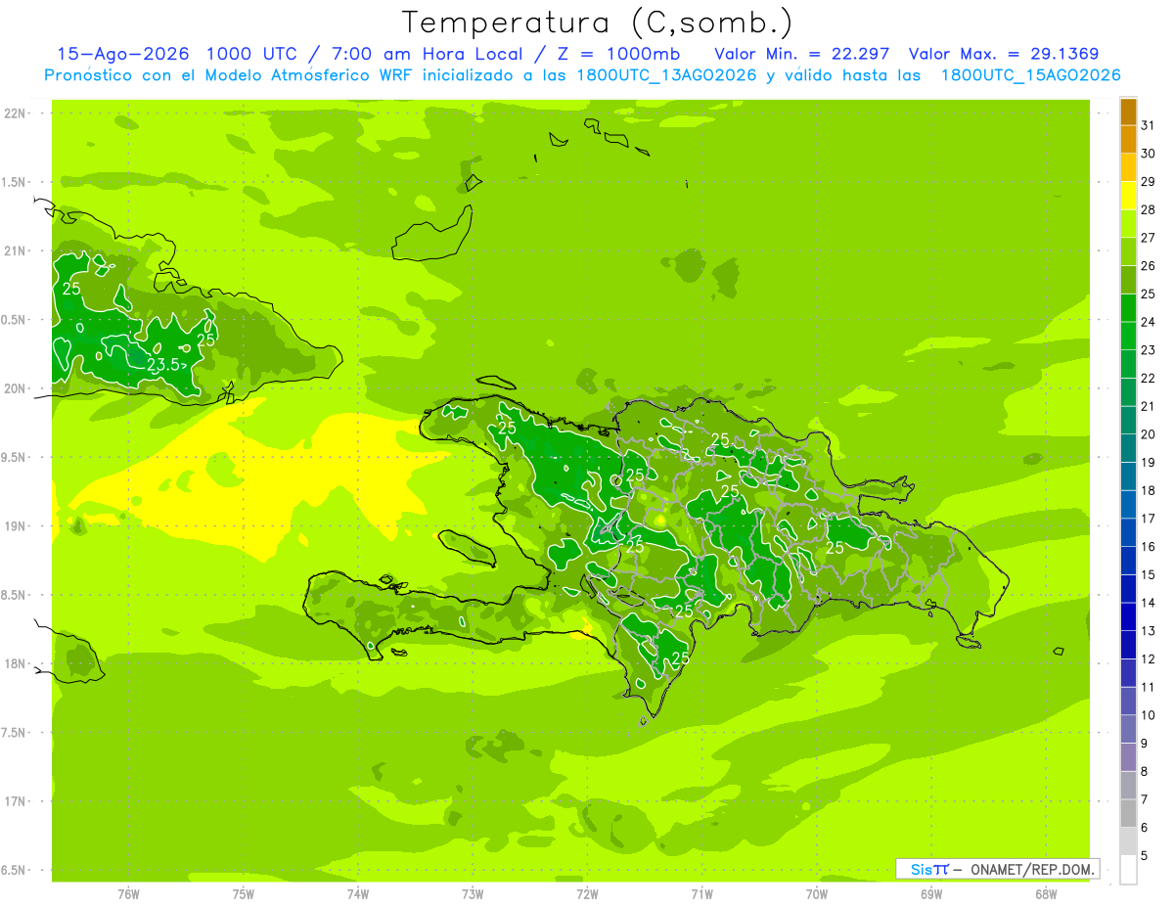Click the colorbar scale label 26

click(1149, 266)
